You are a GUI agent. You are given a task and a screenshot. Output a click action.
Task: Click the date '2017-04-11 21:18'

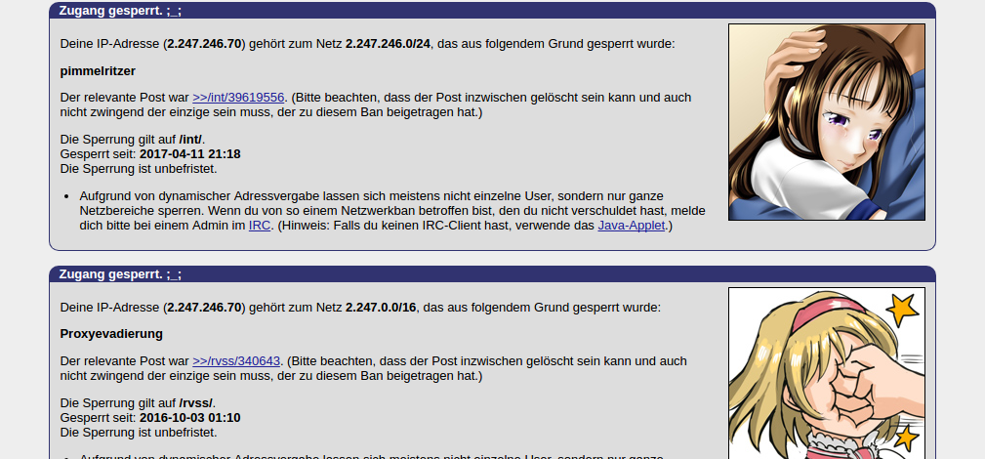tap(189, 154)
